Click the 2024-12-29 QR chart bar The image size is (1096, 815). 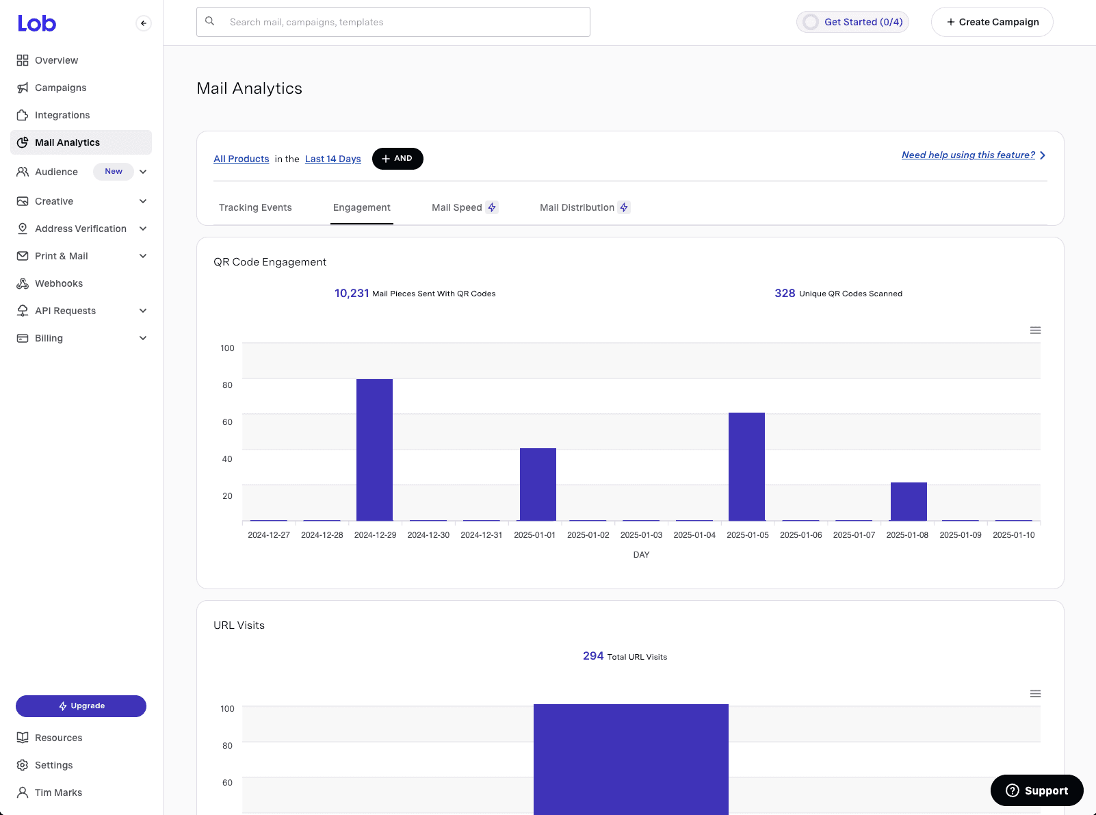(375, 450)
